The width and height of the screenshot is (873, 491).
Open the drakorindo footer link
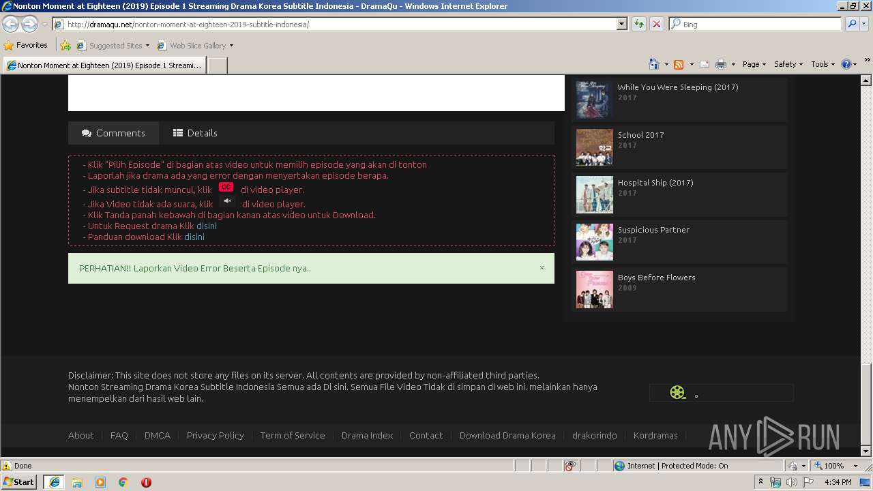(595, 435)
